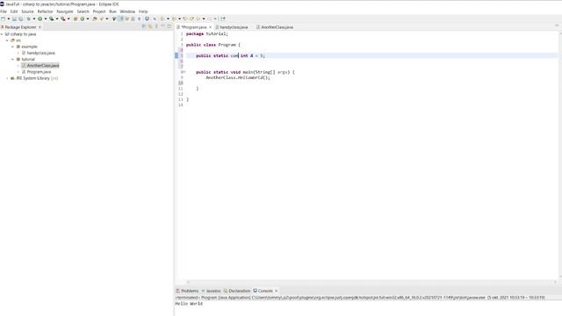Open the Debug configurations dropdown arrow
This screenshot has width=562, height=316.
pyautogui.click(x=34, y=18)
